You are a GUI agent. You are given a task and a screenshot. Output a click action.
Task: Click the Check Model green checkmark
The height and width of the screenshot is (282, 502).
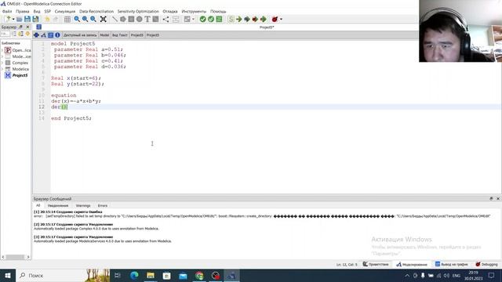202,19
